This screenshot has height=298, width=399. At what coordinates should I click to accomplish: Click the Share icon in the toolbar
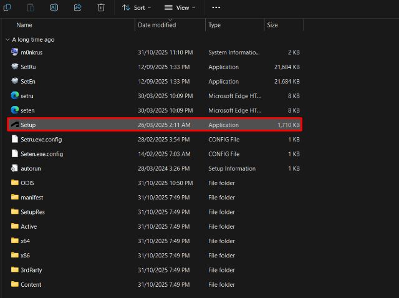coord(78,7)
